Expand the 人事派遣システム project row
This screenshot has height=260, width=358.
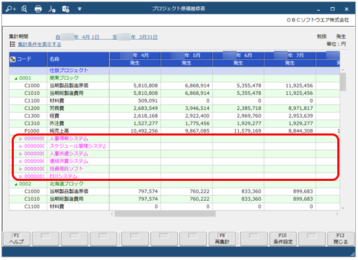(x=21, y=154)
